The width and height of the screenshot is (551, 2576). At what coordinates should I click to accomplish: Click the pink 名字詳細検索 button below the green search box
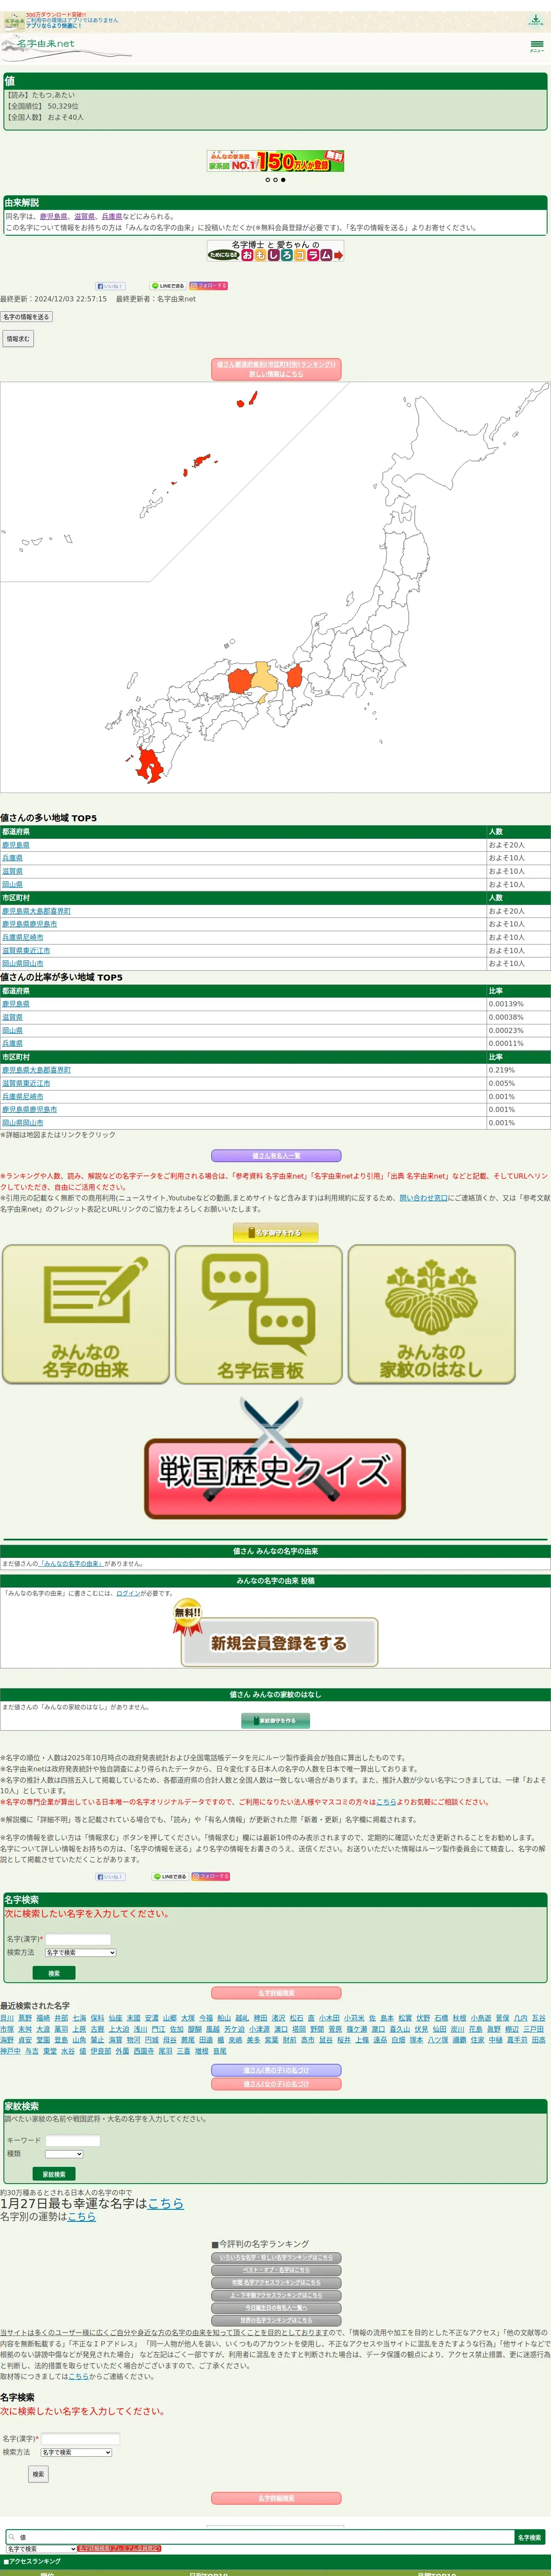point(276,1993)
